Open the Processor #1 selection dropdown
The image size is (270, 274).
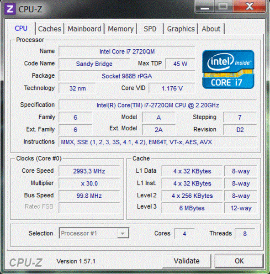click(x=94, y=233)
